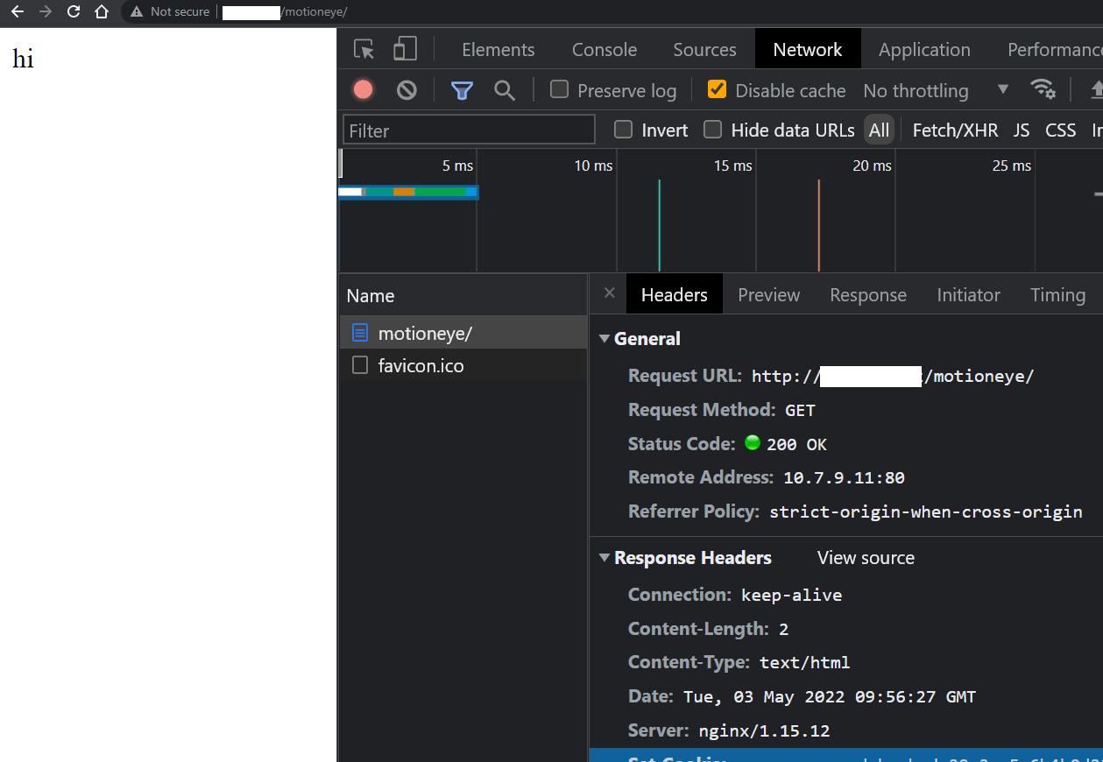Image resolution: width=1103 pixels, height=762 pixels.
Task: Click the request bar in the timeline overview
Action: pos(408,192)
